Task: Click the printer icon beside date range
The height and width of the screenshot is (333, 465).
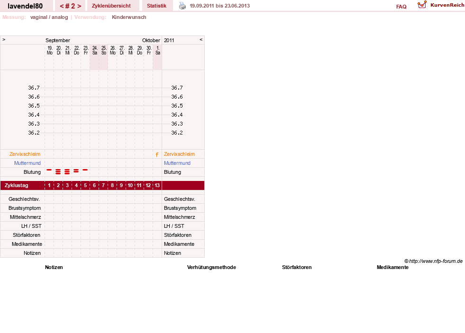Action: [182, 6]
